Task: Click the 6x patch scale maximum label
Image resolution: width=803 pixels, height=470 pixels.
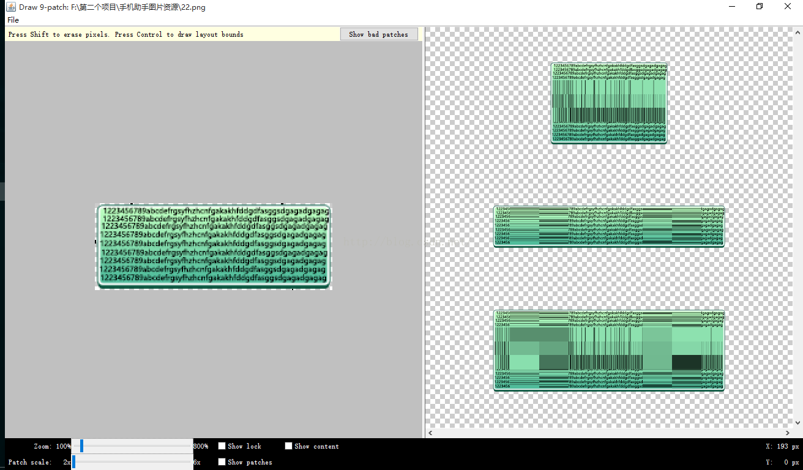Action: tap(197, 462)
